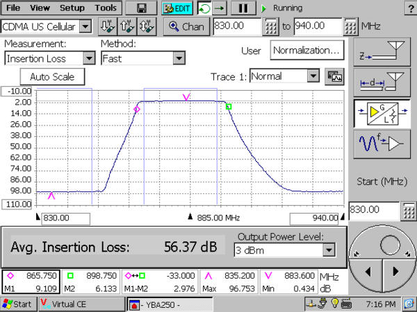
Task: Click the Normalization... button
Action: 308,51
